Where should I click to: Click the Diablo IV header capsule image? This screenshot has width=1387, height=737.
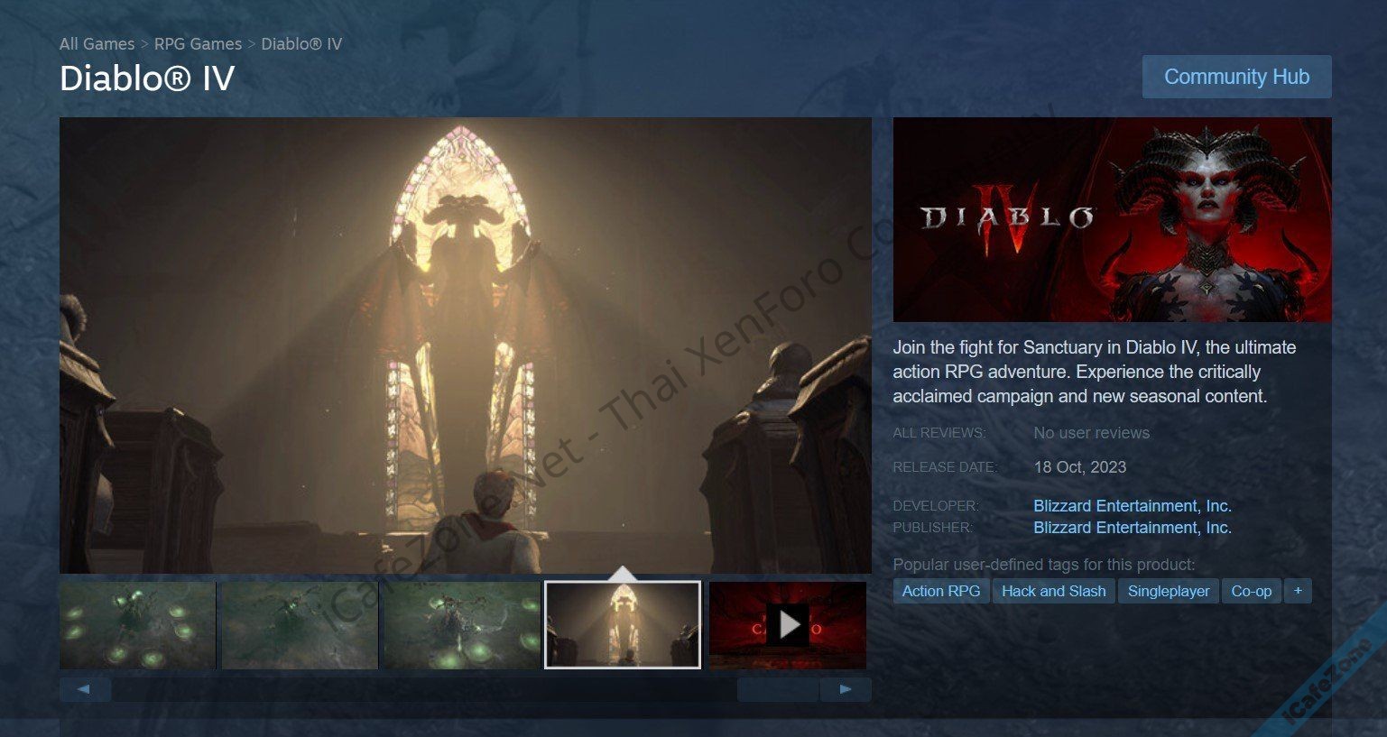[1112, 219]
